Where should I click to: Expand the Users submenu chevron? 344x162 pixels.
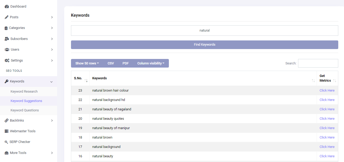[x=52, y=50]
